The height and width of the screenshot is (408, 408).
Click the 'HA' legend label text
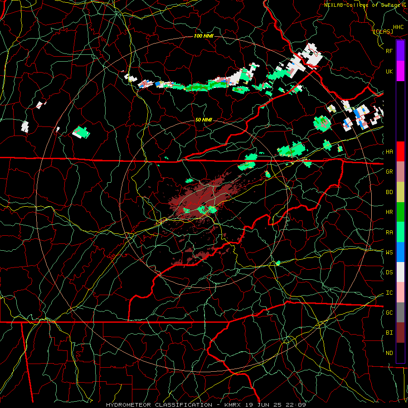[389, 152]
